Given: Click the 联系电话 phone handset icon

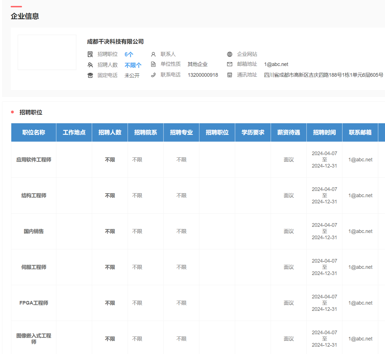Looking at the screenshot, I should pos(153,75).
